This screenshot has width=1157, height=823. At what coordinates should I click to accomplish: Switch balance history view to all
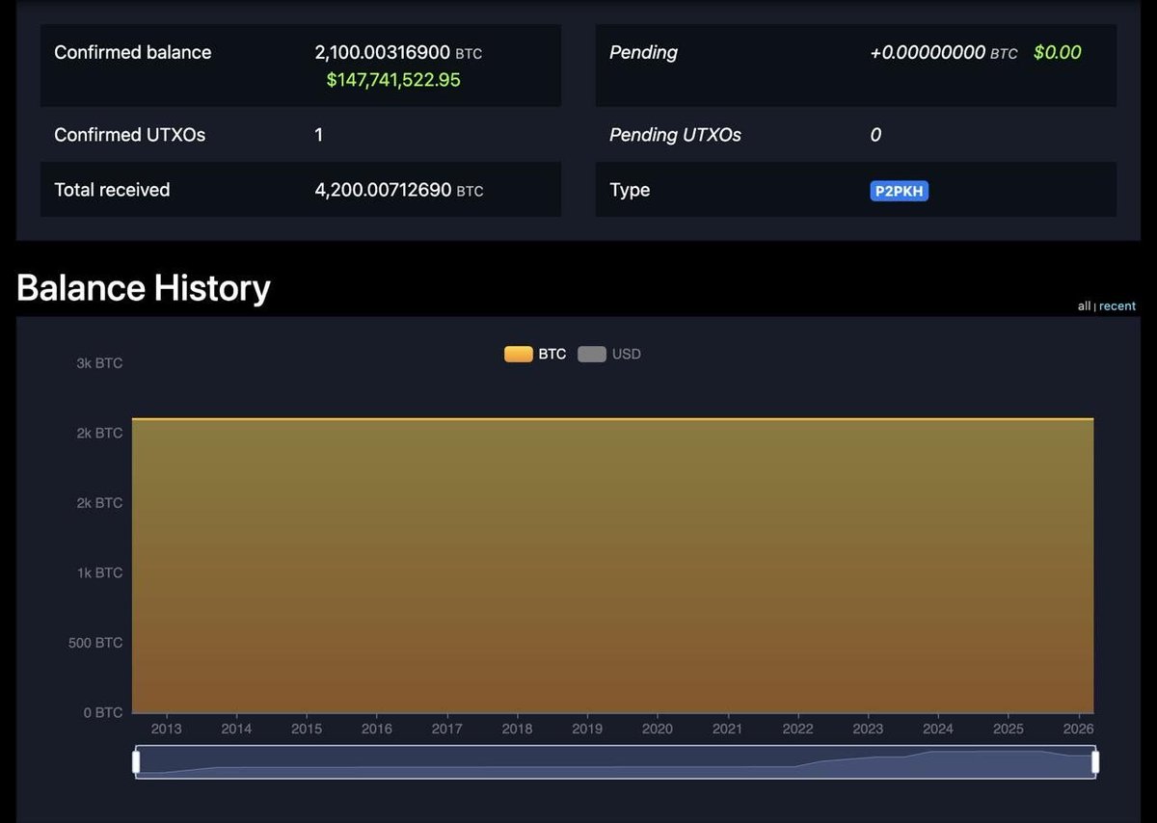click(1083, 305)
